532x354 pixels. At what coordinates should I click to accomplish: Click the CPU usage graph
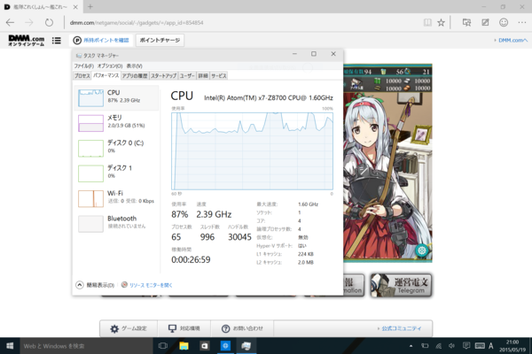coord(252,151)
